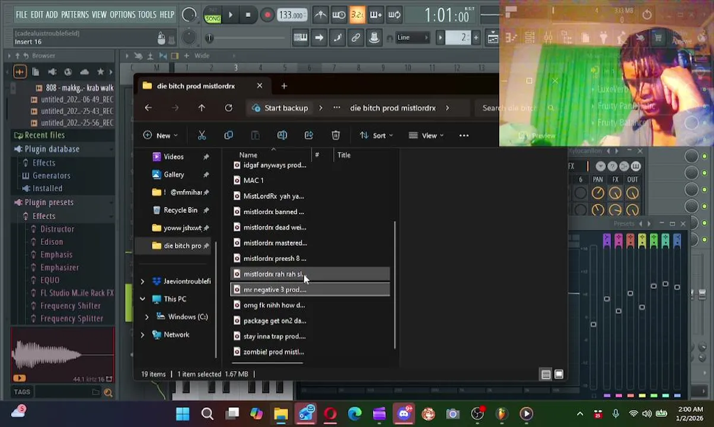
Task: Open Microsoft Edge from the taskbar
Action: (x=355, y=414)
